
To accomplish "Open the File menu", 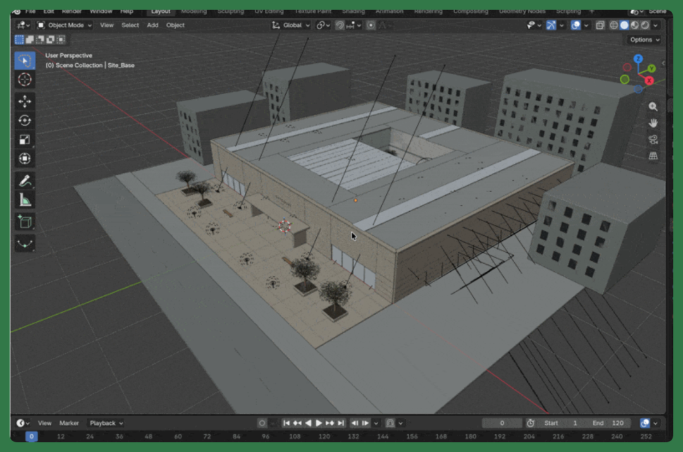I will pyautogui.click(x=30, y=11).
